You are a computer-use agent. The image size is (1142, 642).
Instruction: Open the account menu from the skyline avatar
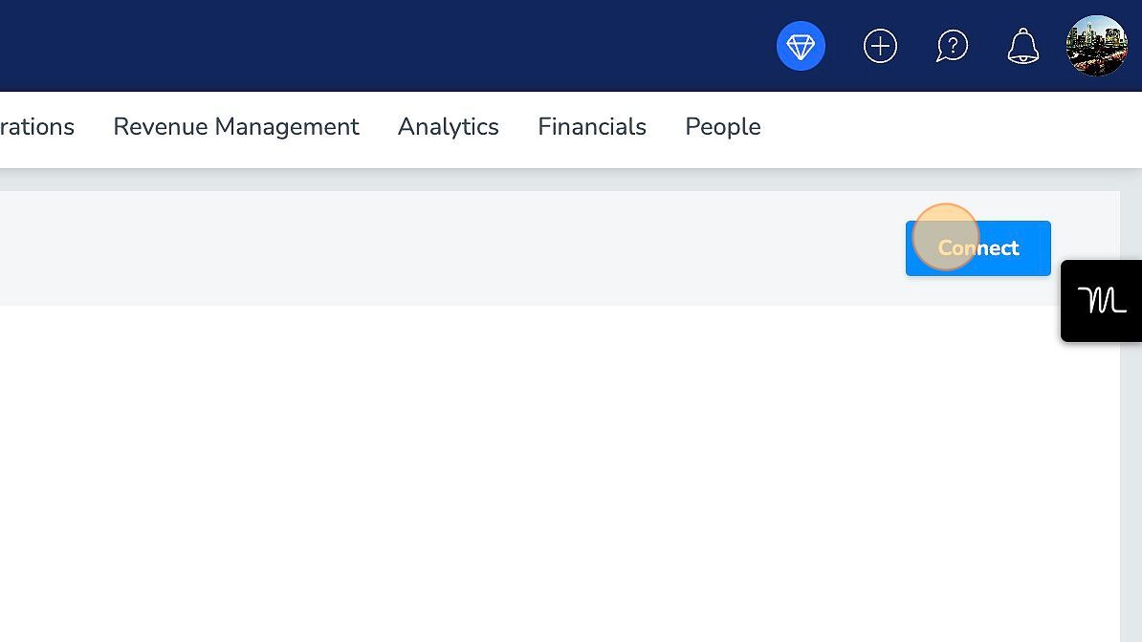[x=1096, y=46]
